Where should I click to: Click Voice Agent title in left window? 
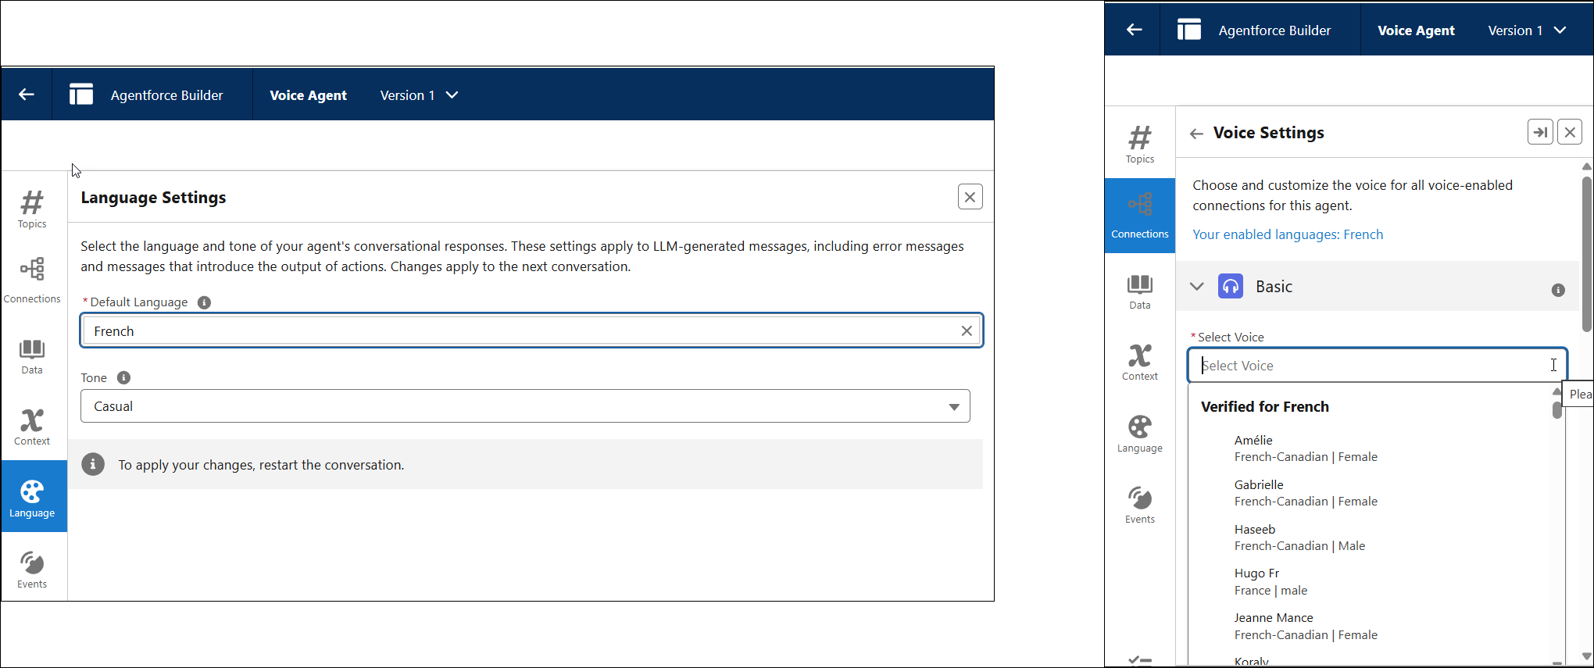pyautogui.click(x=308, y=95)
